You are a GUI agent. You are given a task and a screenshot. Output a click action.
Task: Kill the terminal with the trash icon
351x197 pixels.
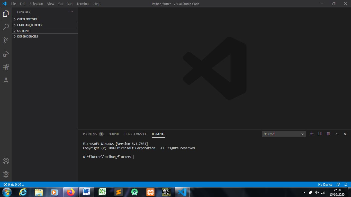coord(328,134)
